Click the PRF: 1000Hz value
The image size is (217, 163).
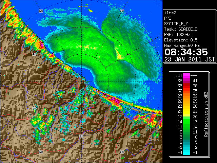pyautogui.click(x=177, y=35)
